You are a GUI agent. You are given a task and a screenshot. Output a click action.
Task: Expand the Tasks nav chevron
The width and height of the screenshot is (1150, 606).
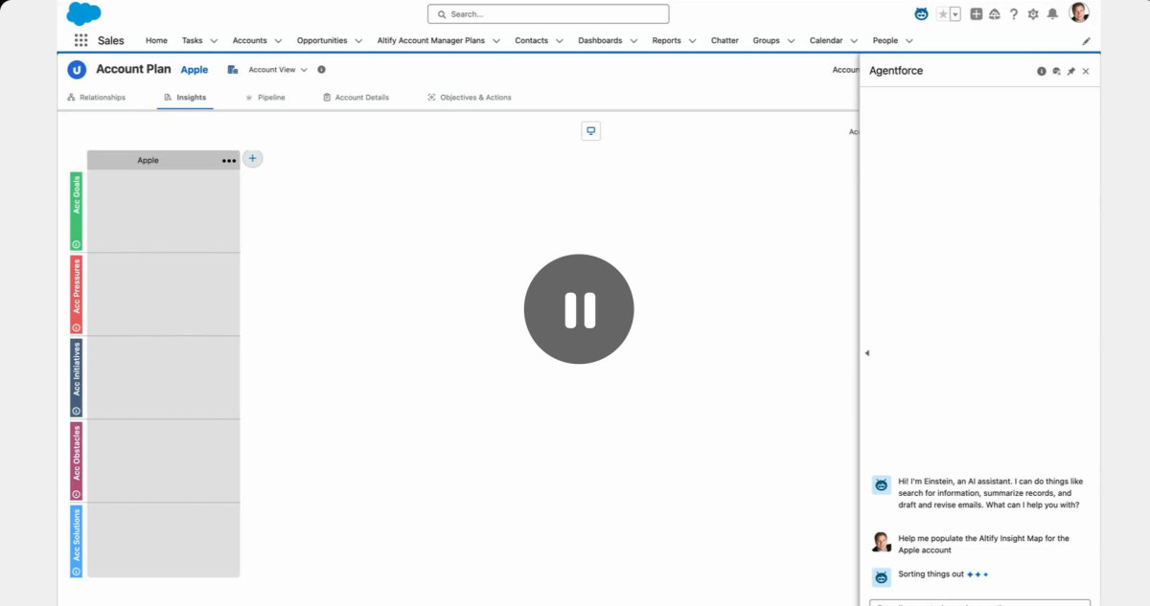pos(214,41)
